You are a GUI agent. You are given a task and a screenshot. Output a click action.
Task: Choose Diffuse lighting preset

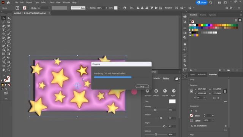point(156,91)
